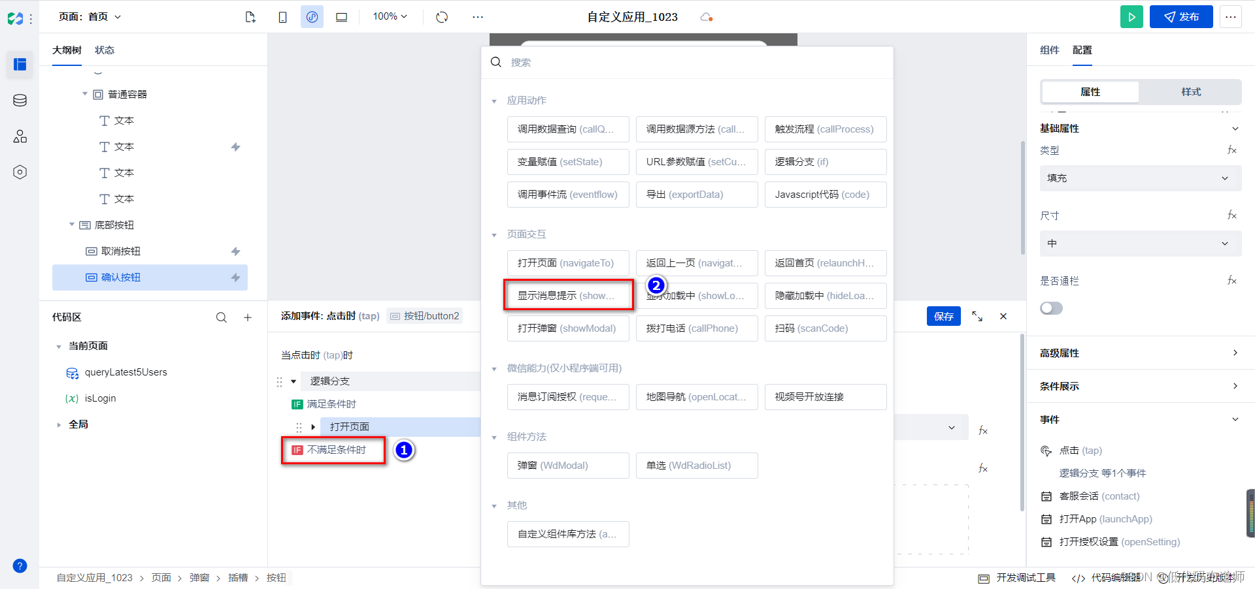Switch to mobile device preview icon
The image size is (1255, 589).
pos(282,17)
